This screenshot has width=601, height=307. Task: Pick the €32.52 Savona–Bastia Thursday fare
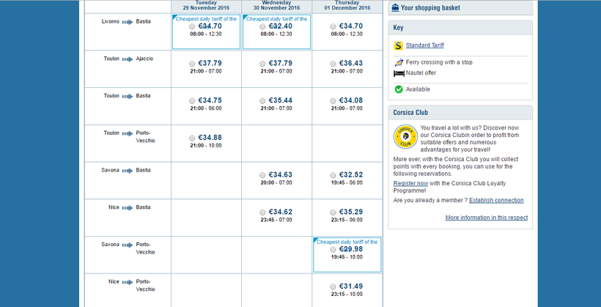pos(333,175)
